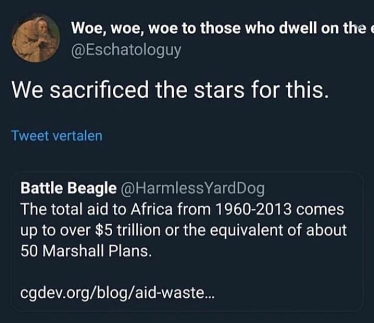
Task: Open the Battle Beagle author name
Action: point(64,189)
